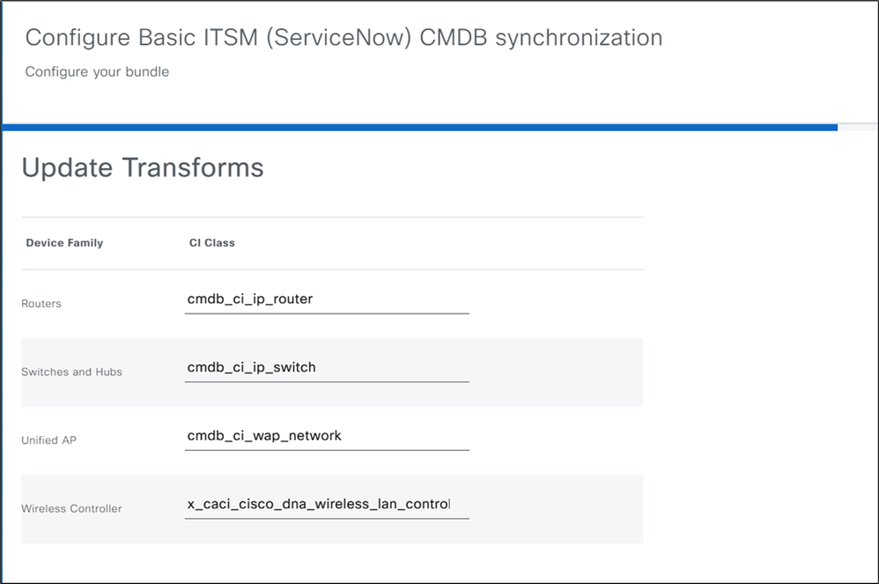Select the Wireless Controller row label
The width and height of the screenshot is (879, 584).
point(71,508)
